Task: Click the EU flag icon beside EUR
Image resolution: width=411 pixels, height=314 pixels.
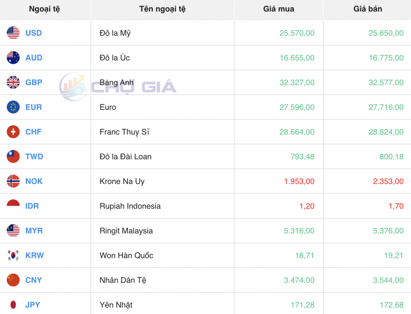Action: [13, 107]
